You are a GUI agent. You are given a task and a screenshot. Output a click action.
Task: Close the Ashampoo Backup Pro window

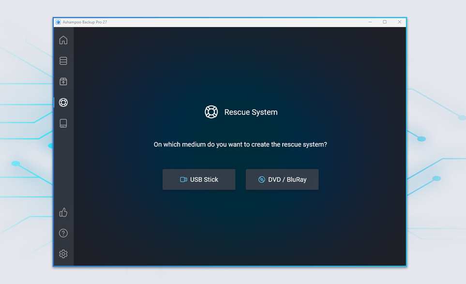(x=400, y=22)
